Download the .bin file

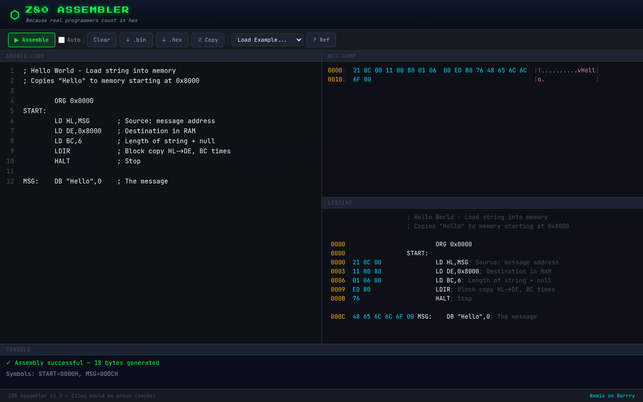pos(136,40)
